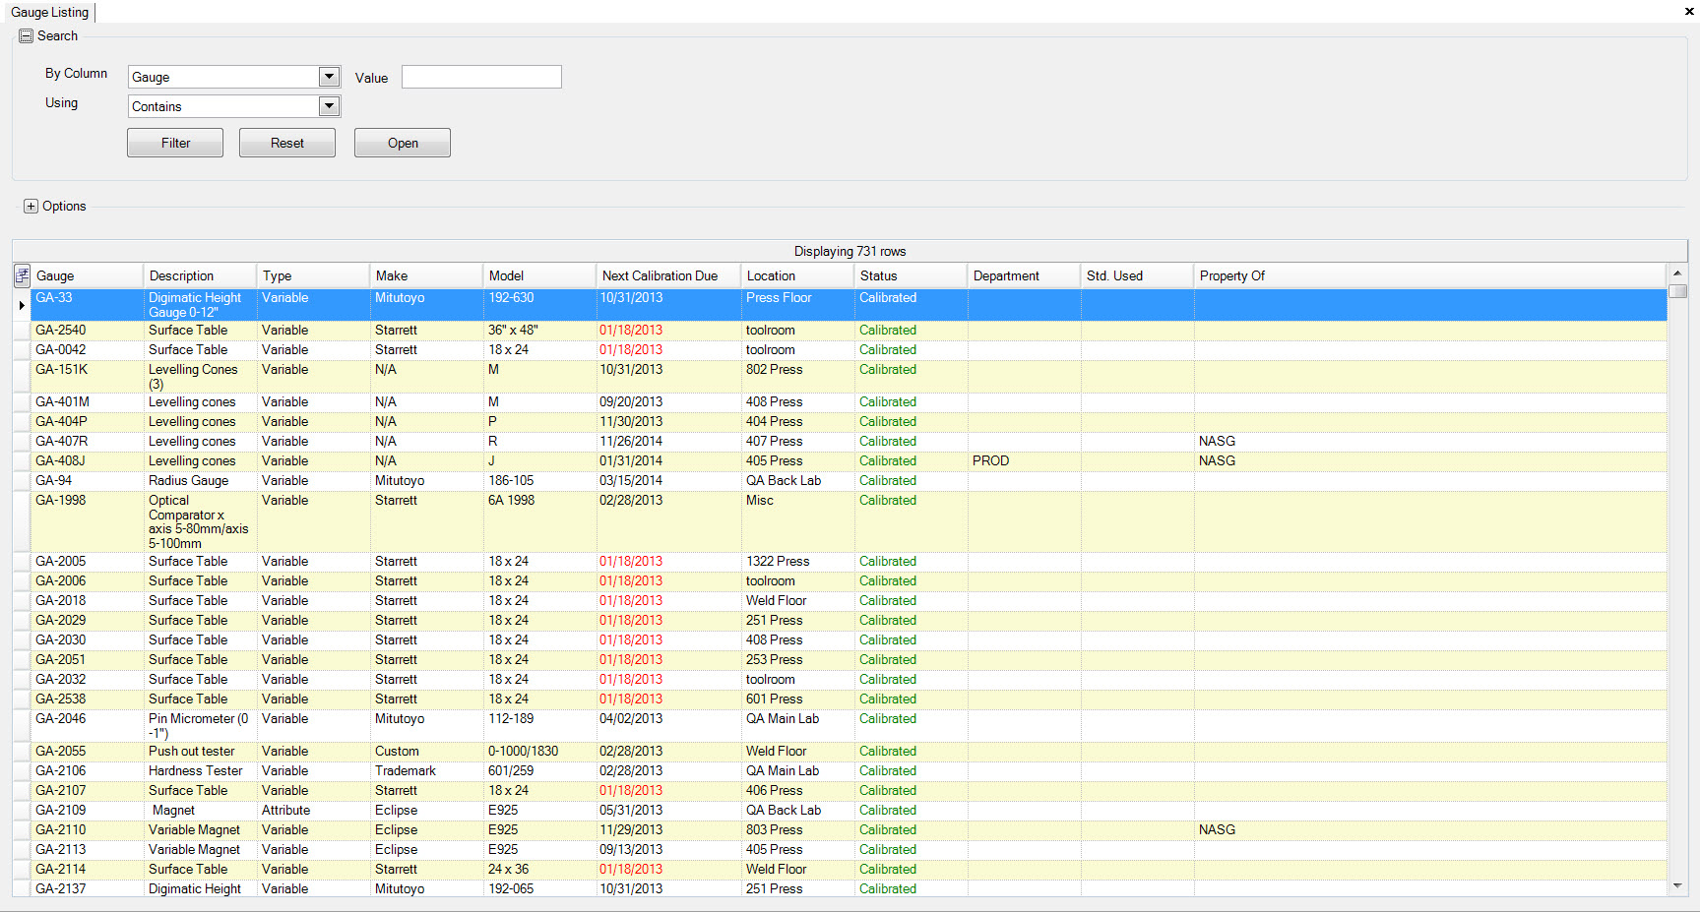Click the 192-065 model cell
The image size is (1700, 912).
[540, 889]
